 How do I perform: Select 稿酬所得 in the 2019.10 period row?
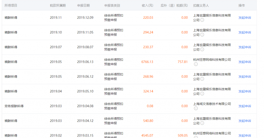(x=11, y=32)
